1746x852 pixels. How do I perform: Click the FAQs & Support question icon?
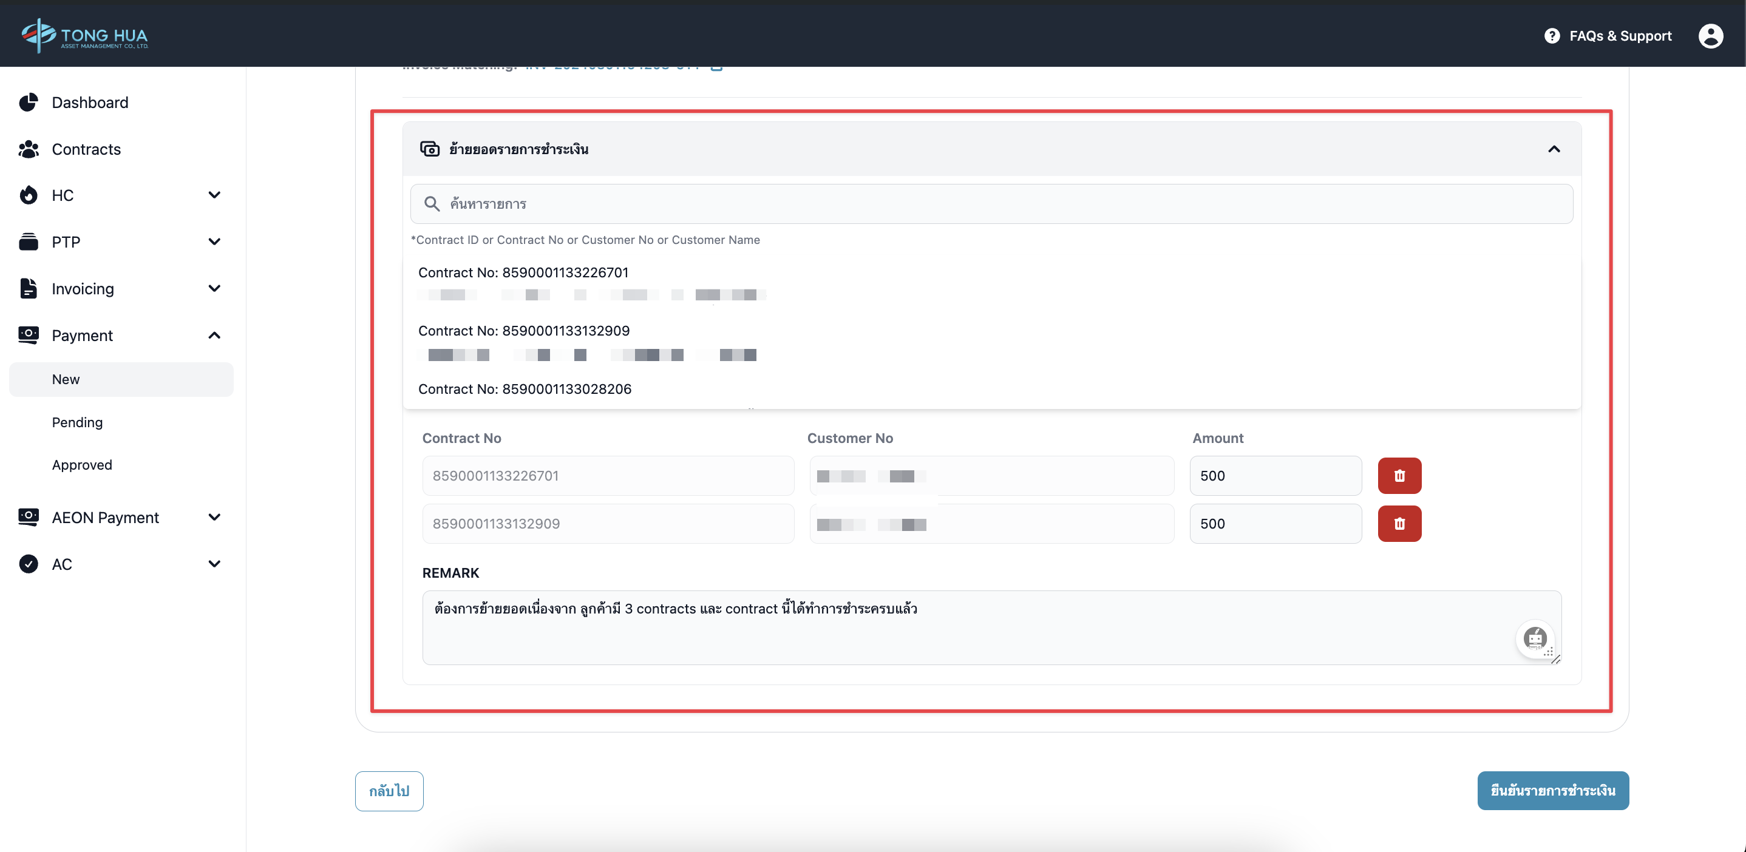(x=1552, y=36)
